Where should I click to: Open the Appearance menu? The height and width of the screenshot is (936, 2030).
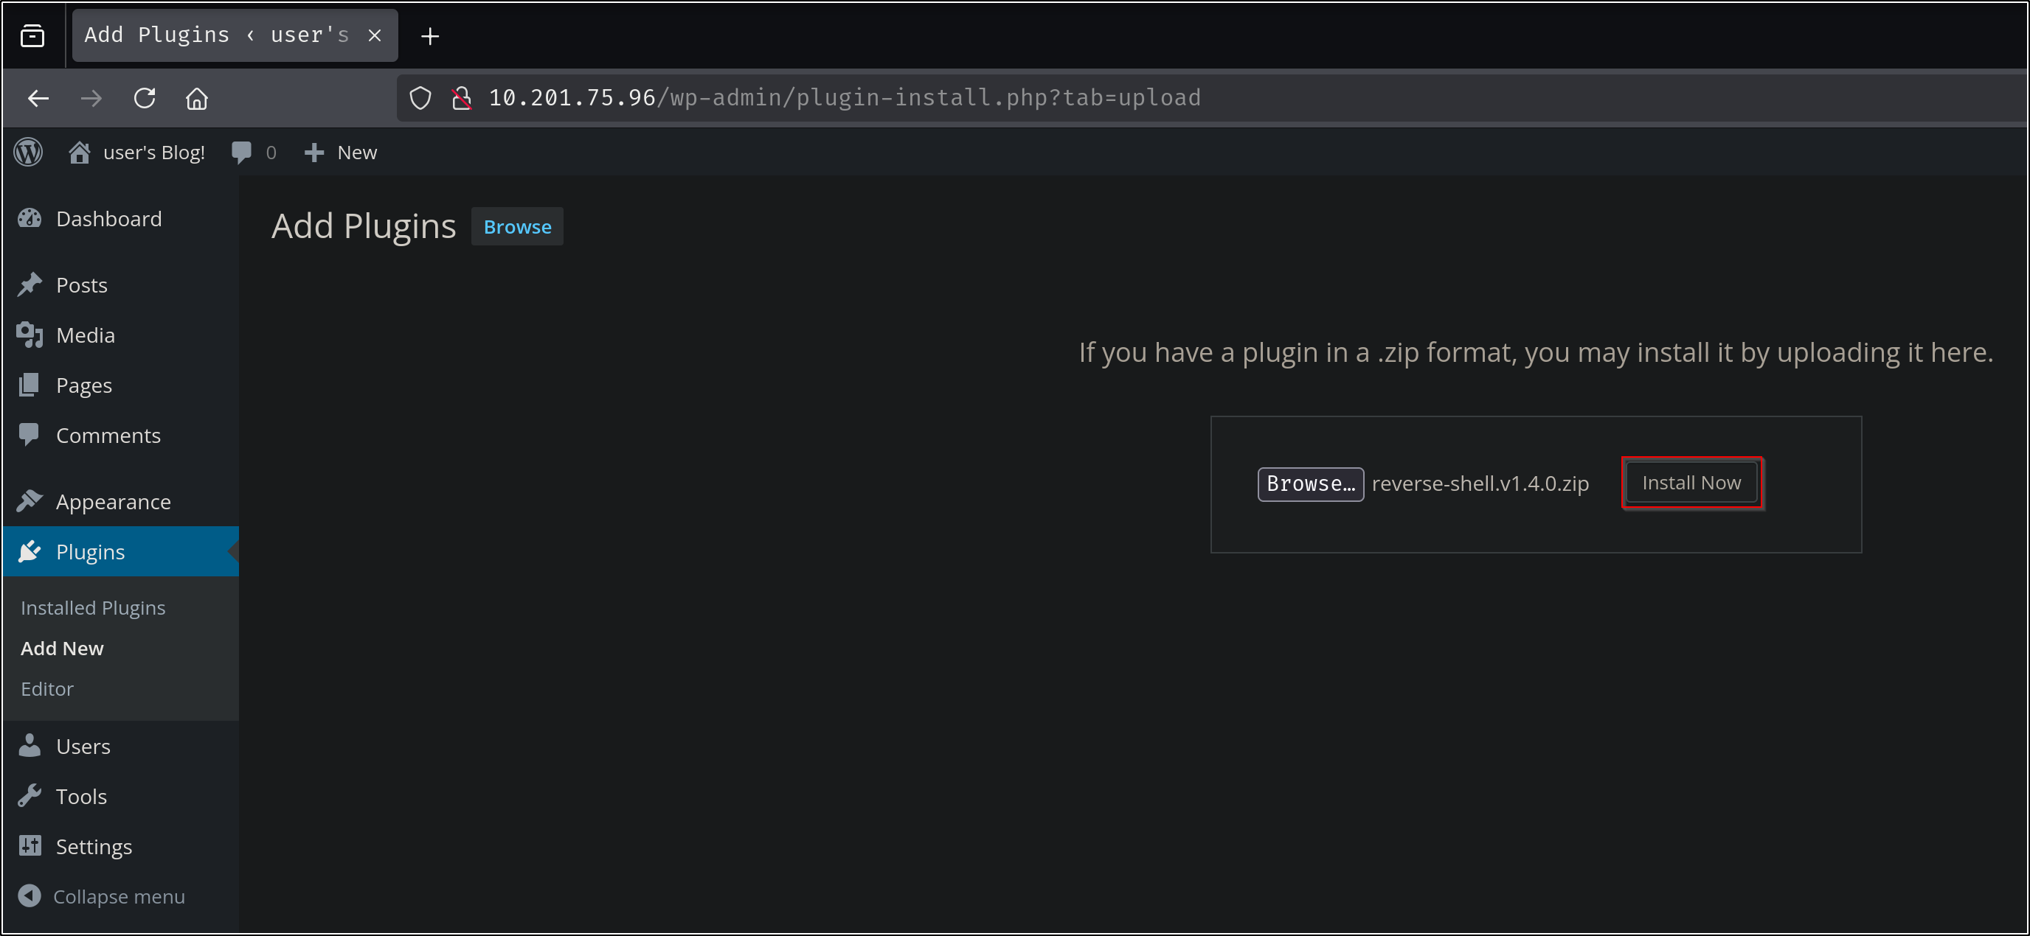pos(113,501)
